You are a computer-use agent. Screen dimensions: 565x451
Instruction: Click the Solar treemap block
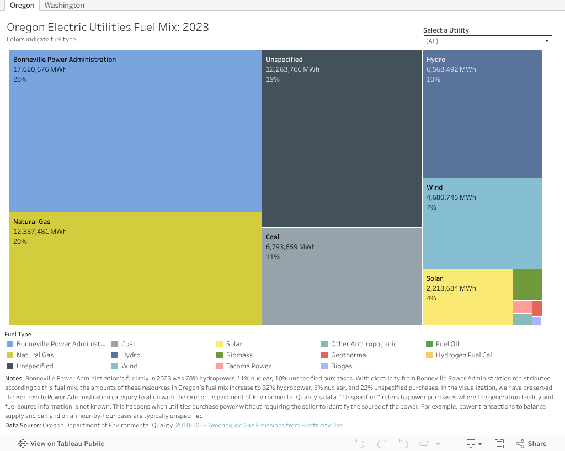coord(467,297)
